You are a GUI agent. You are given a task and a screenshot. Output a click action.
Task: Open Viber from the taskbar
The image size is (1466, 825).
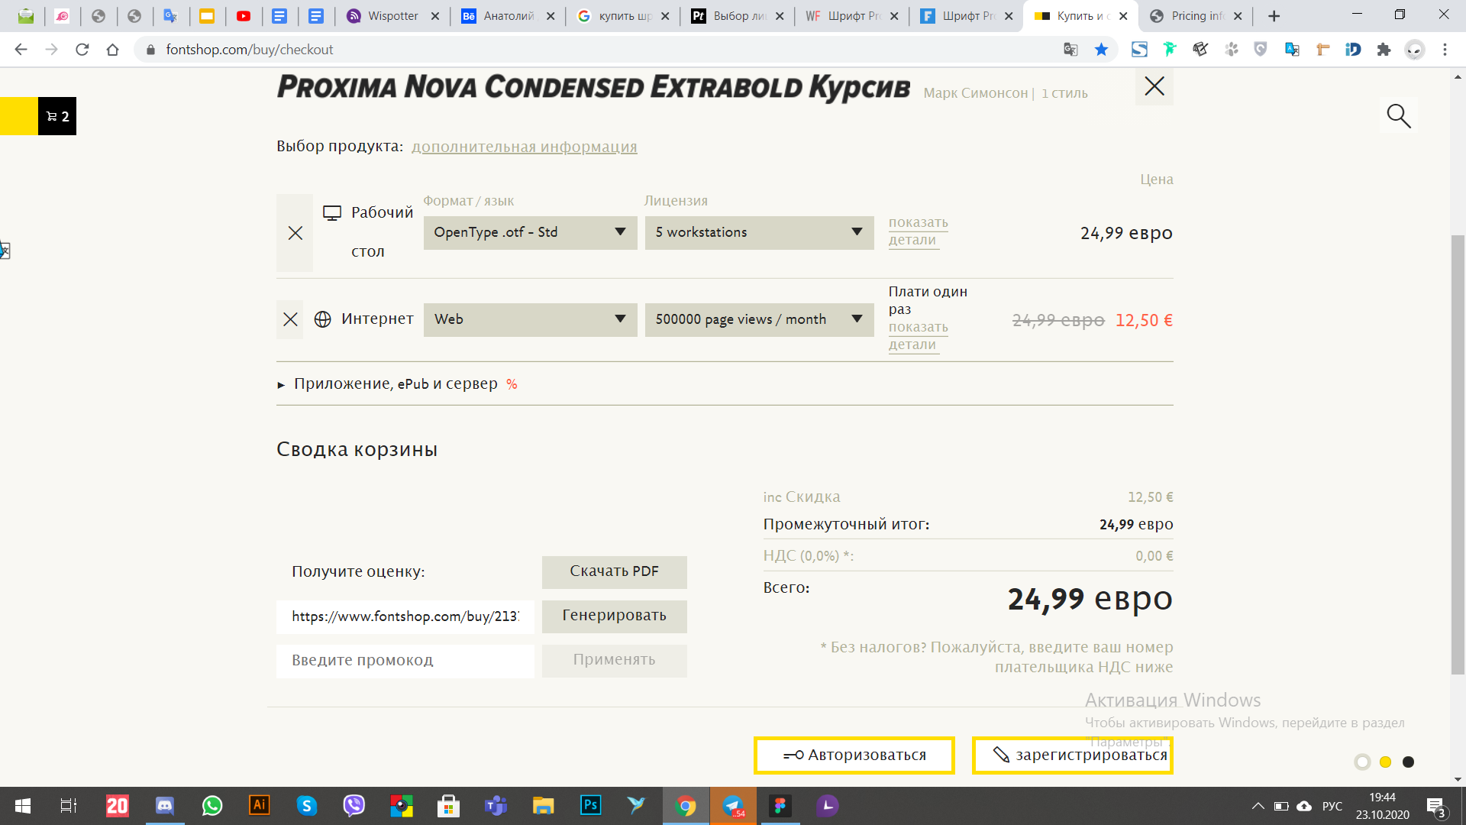point(354,806)
